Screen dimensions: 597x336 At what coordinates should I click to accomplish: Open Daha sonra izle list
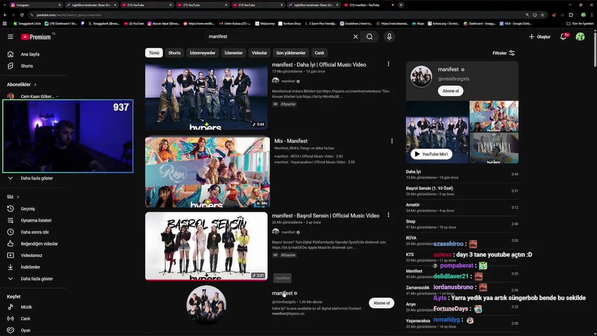coord(35,232)
